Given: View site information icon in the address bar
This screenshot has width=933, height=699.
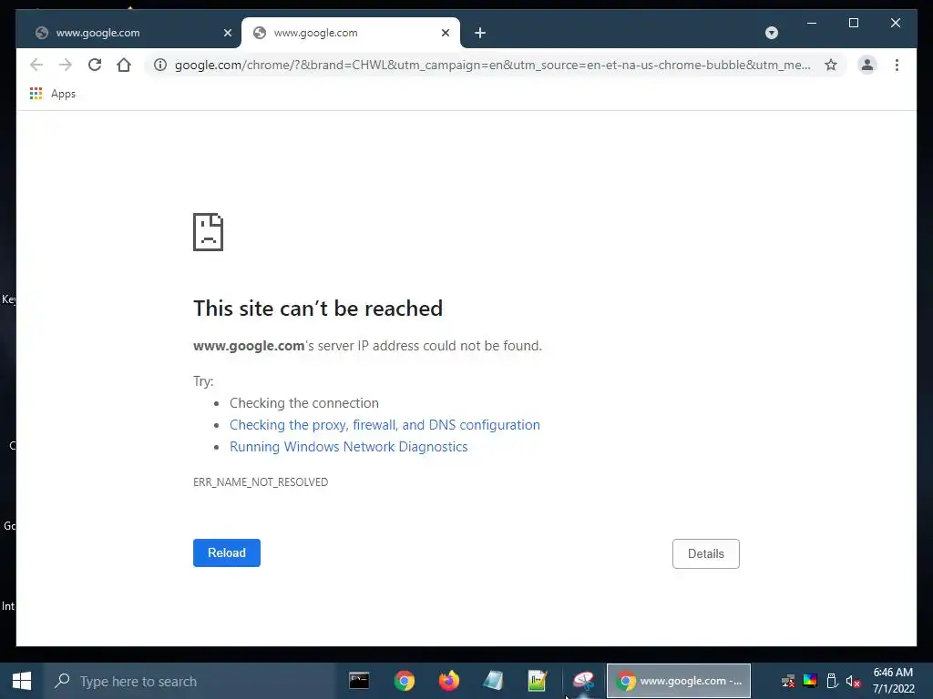Looking at the screenshot, I should click(x=160, y=65).
